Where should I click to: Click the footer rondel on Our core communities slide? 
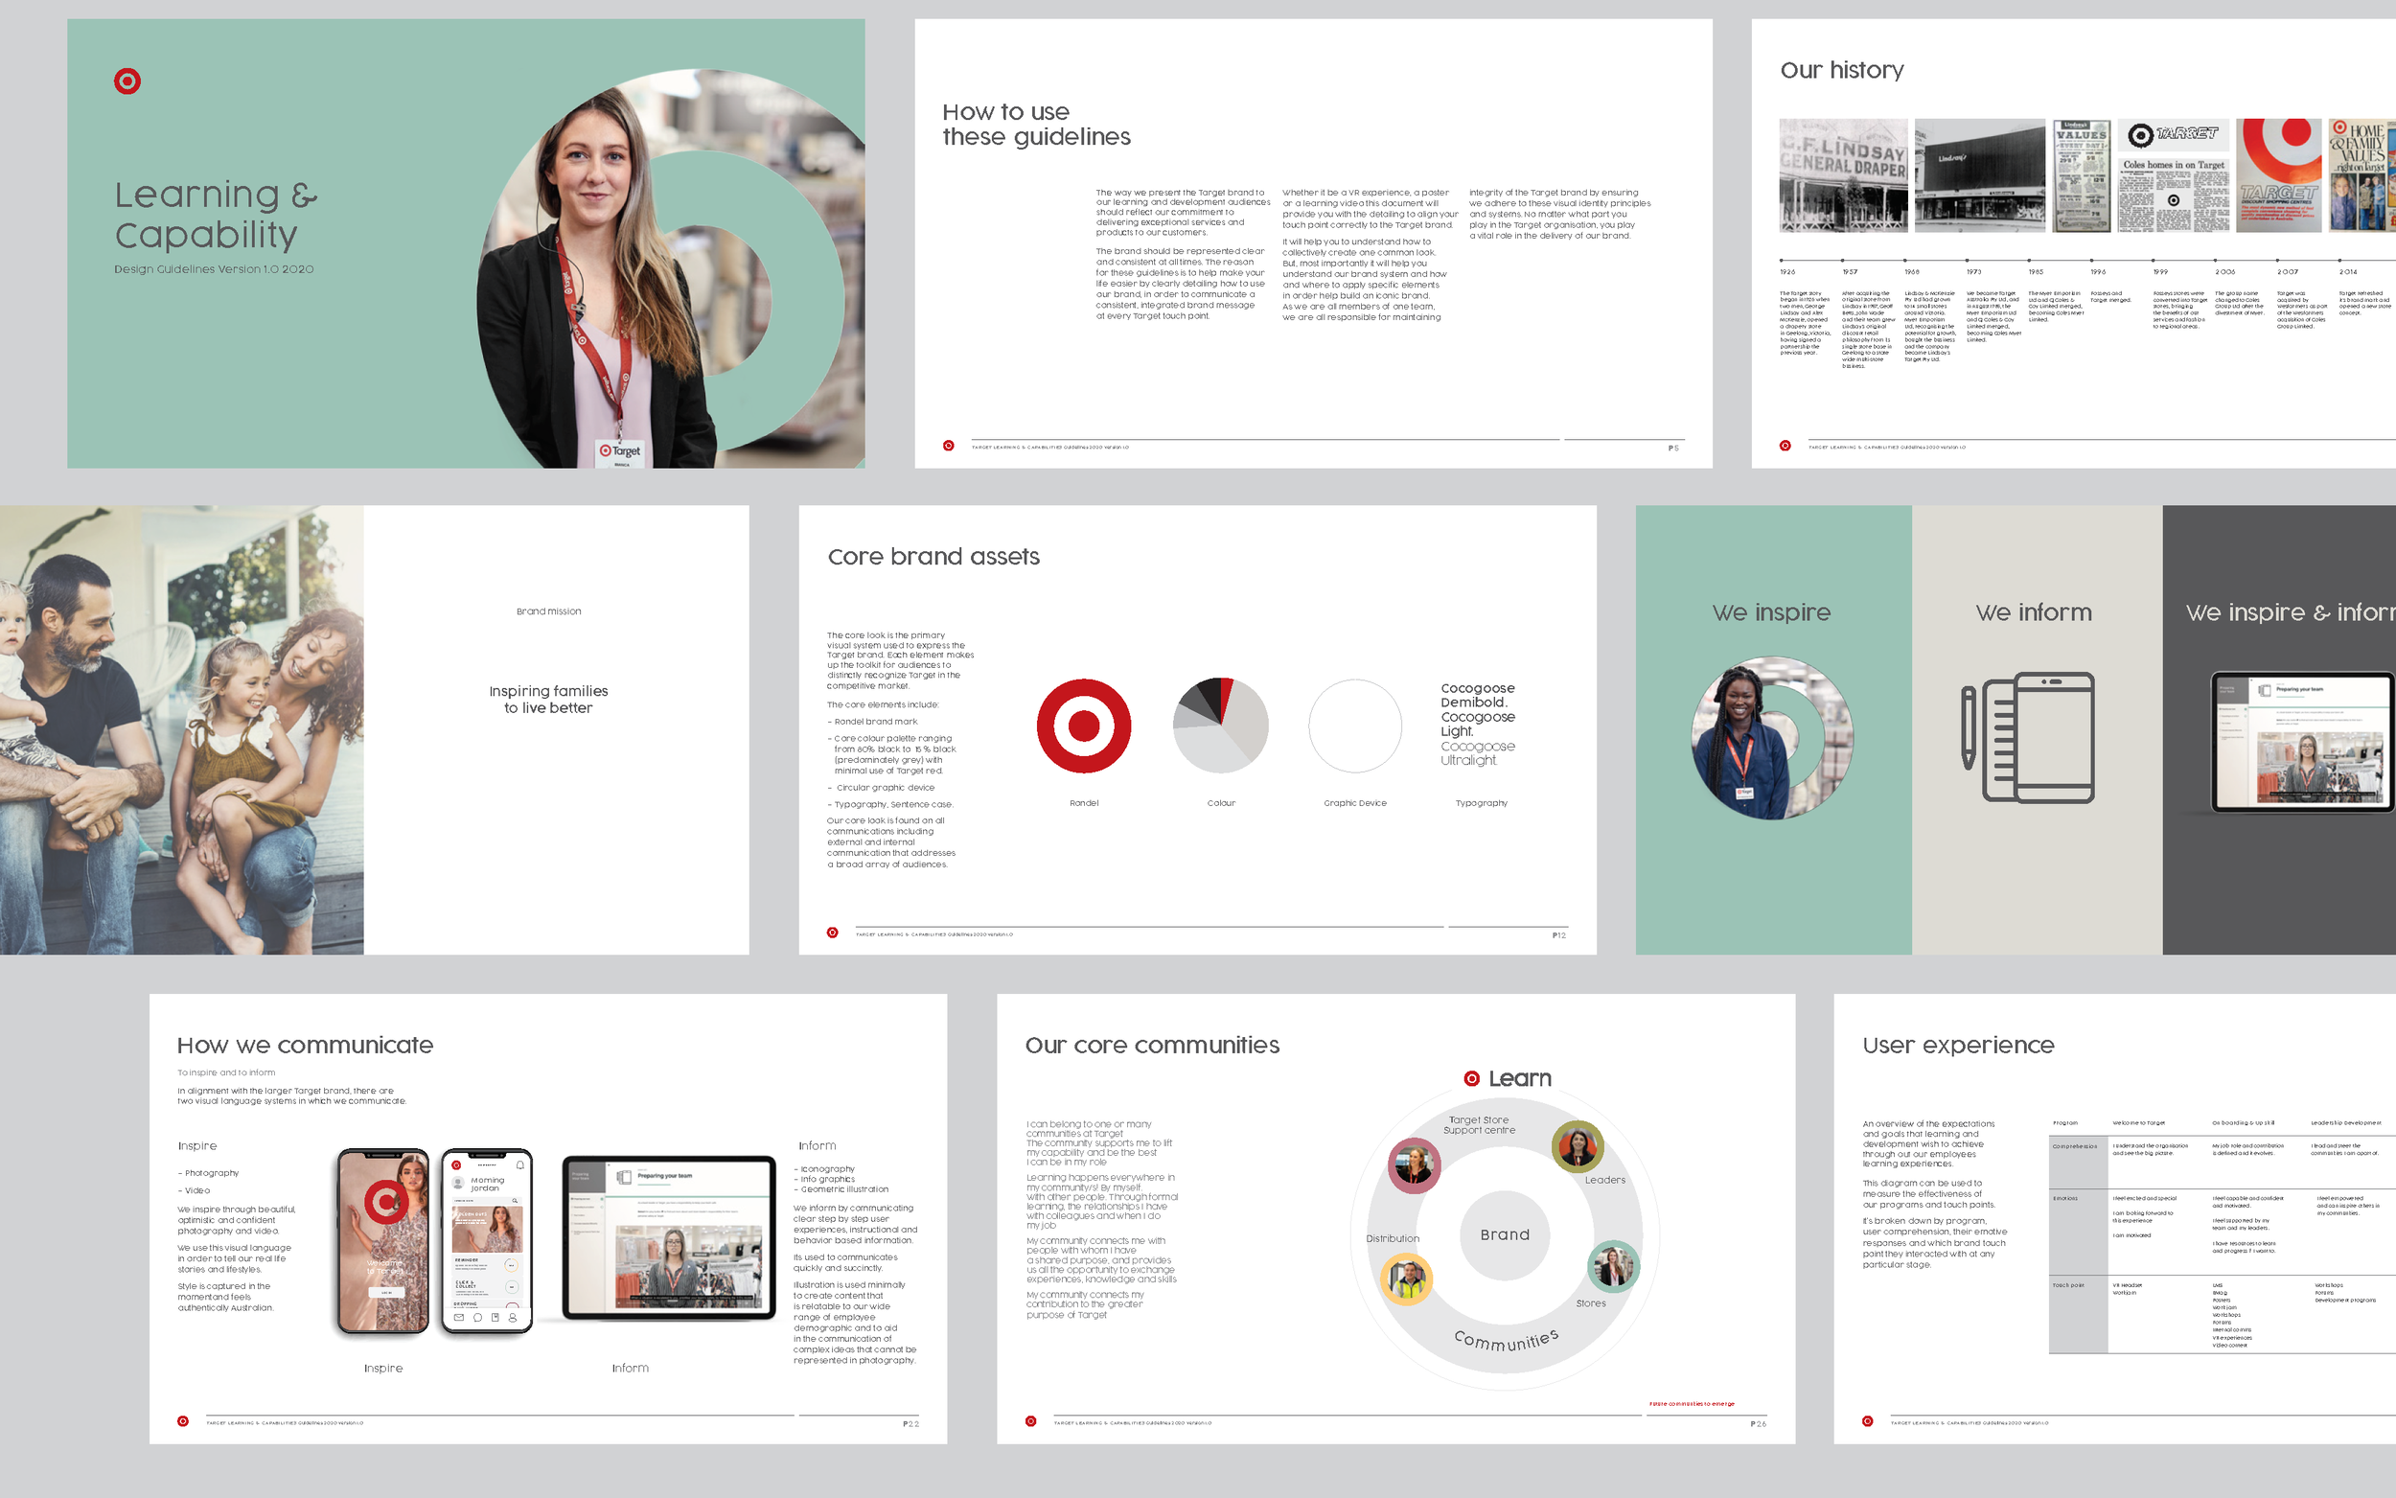(1030, 1420)
